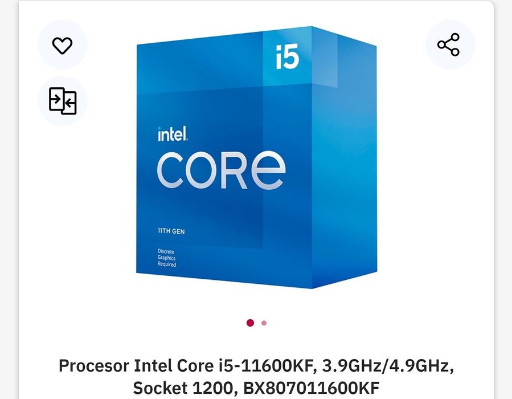This screenshot has width=512, height=399.
Task: Open the Procesor Intel Core i5-11600KF title
Action: pos(256,376)
